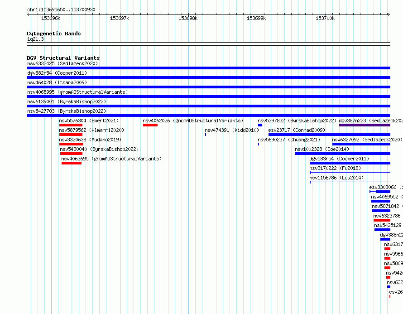Click nsv1156786 (Lou2014) label
The width and height of the screenshot is (403, 314).
point(336,178)
